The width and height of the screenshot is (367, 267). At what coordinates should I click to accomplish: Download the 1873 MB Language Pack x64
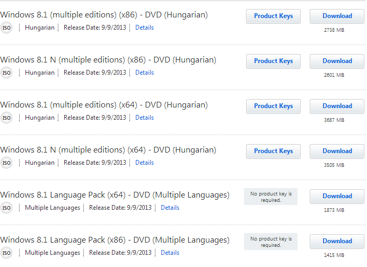337,197
